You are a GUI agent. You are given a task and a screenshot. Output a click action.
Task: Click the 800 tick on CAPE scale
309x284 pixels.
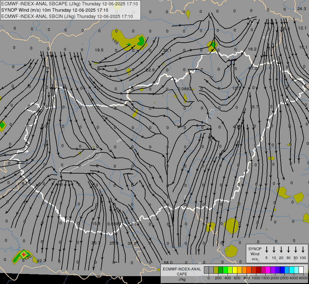pyautogui.click(x=247, y=278)
